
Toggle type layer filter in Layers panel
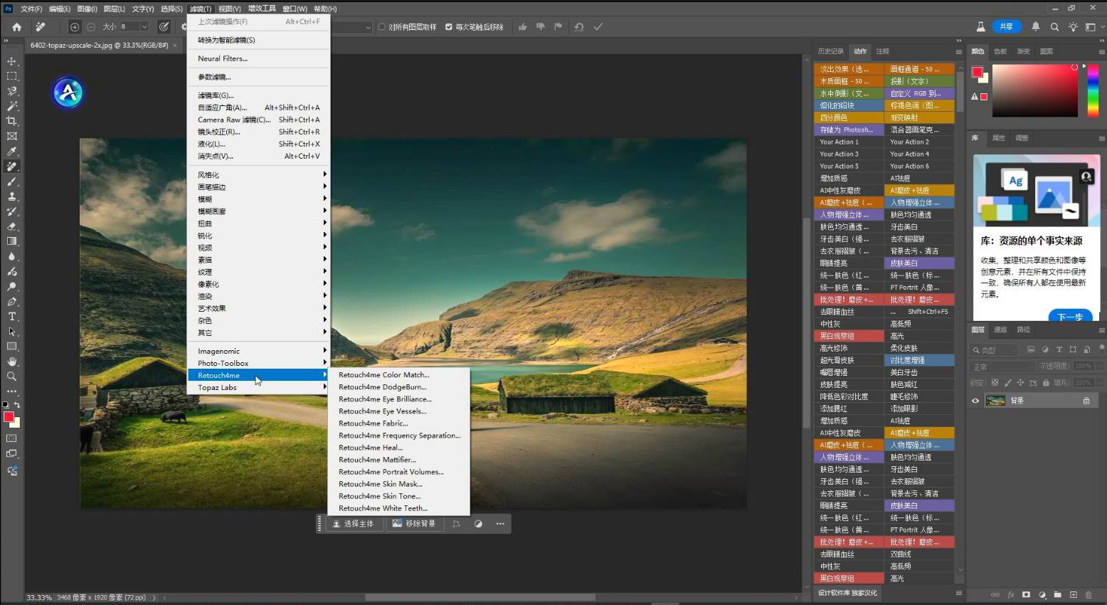(x=1059, y=349)
